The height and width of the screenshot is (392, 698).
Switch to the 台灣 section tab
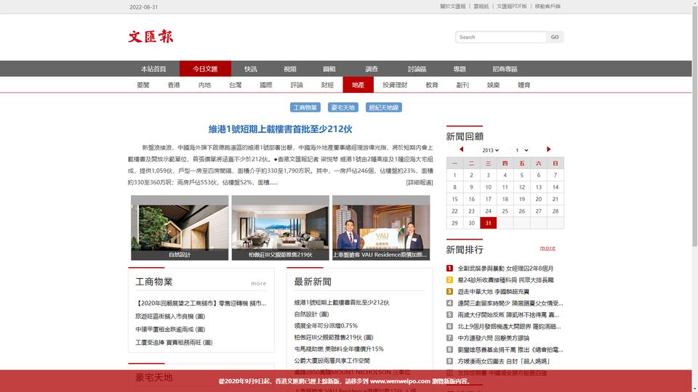235,85
